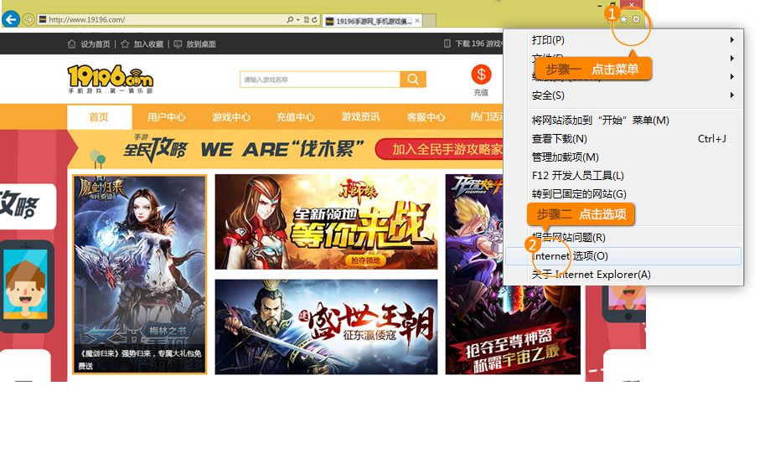Click the orange search magnifier button
This screenshot has height=458, width=780.
coord(412,80)
